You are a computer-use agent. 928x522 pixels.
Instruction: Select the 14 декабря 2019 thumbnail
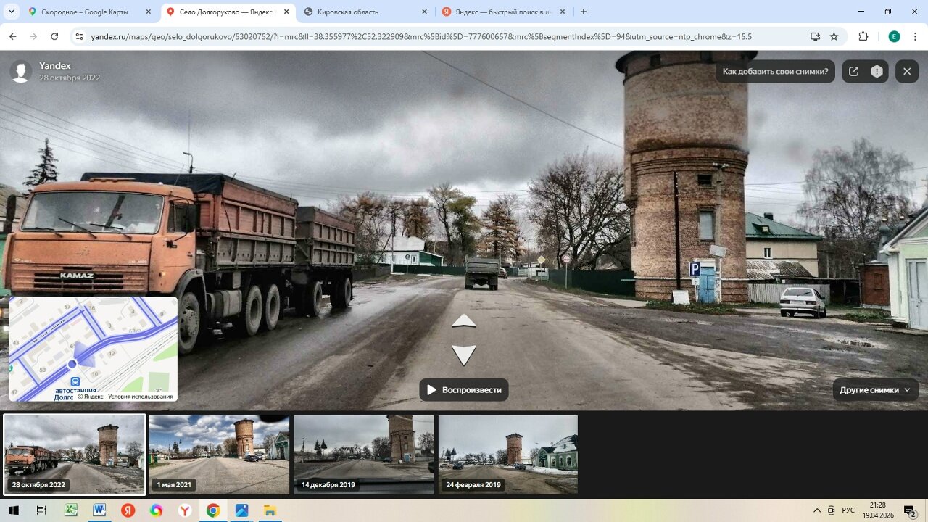coord(364,455)
